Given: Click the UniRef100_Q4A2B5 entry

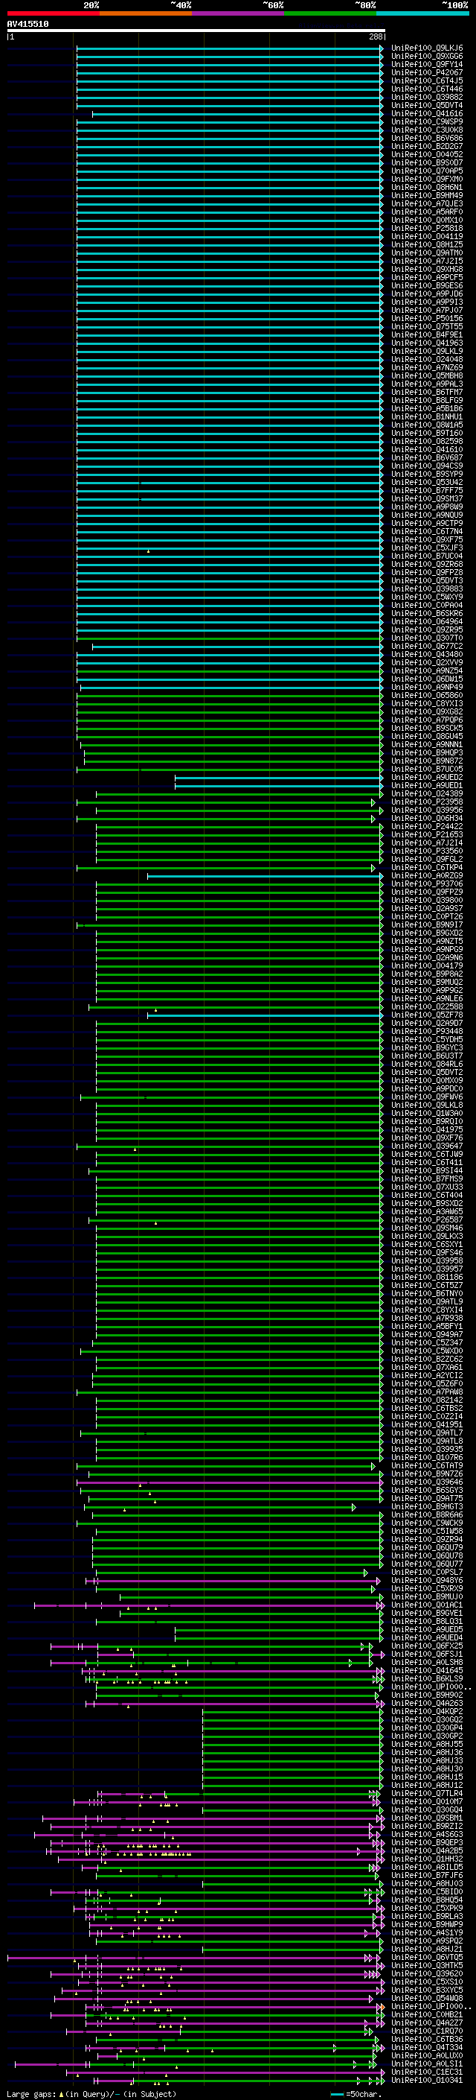Looking at the screenshot, I should [427, 1850].
